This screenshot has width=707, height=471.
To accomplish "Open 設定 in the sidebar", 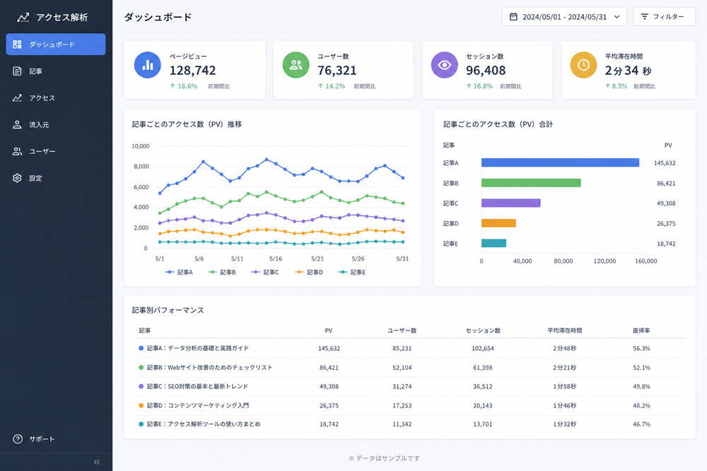I will click(x=56, y=179).
